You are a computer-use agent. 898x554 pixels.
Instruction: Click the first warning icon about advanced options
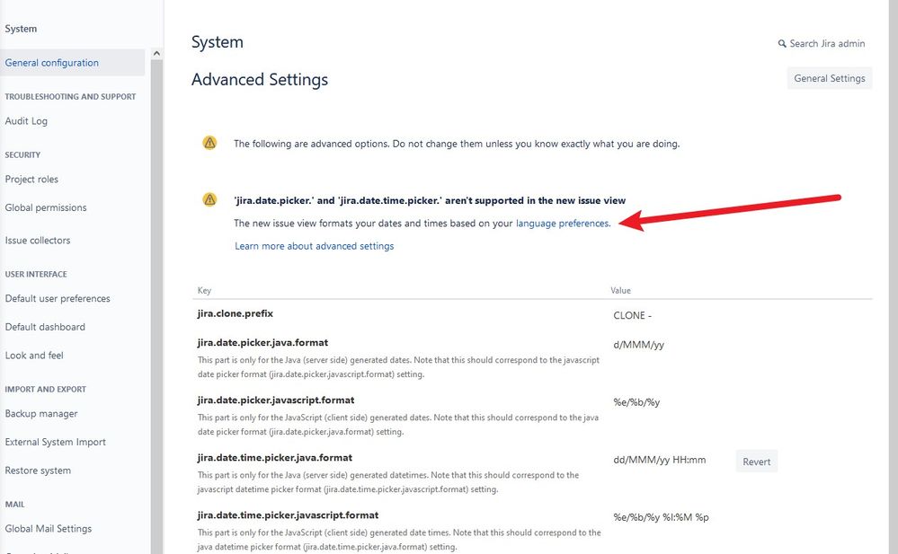click(x=209, y=143)
